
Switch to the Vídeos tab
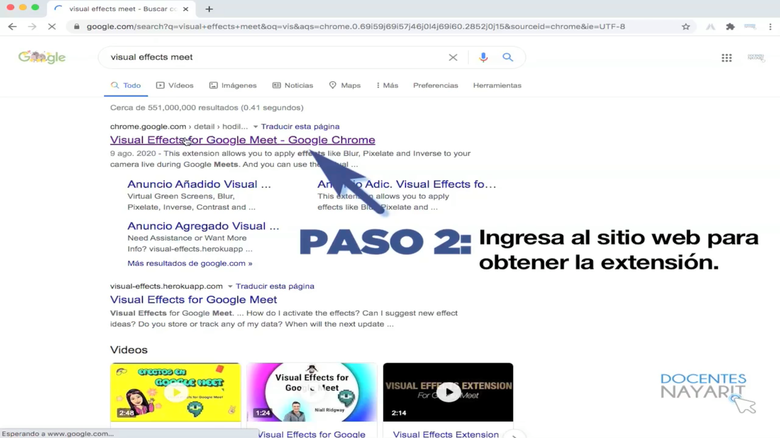175,85
